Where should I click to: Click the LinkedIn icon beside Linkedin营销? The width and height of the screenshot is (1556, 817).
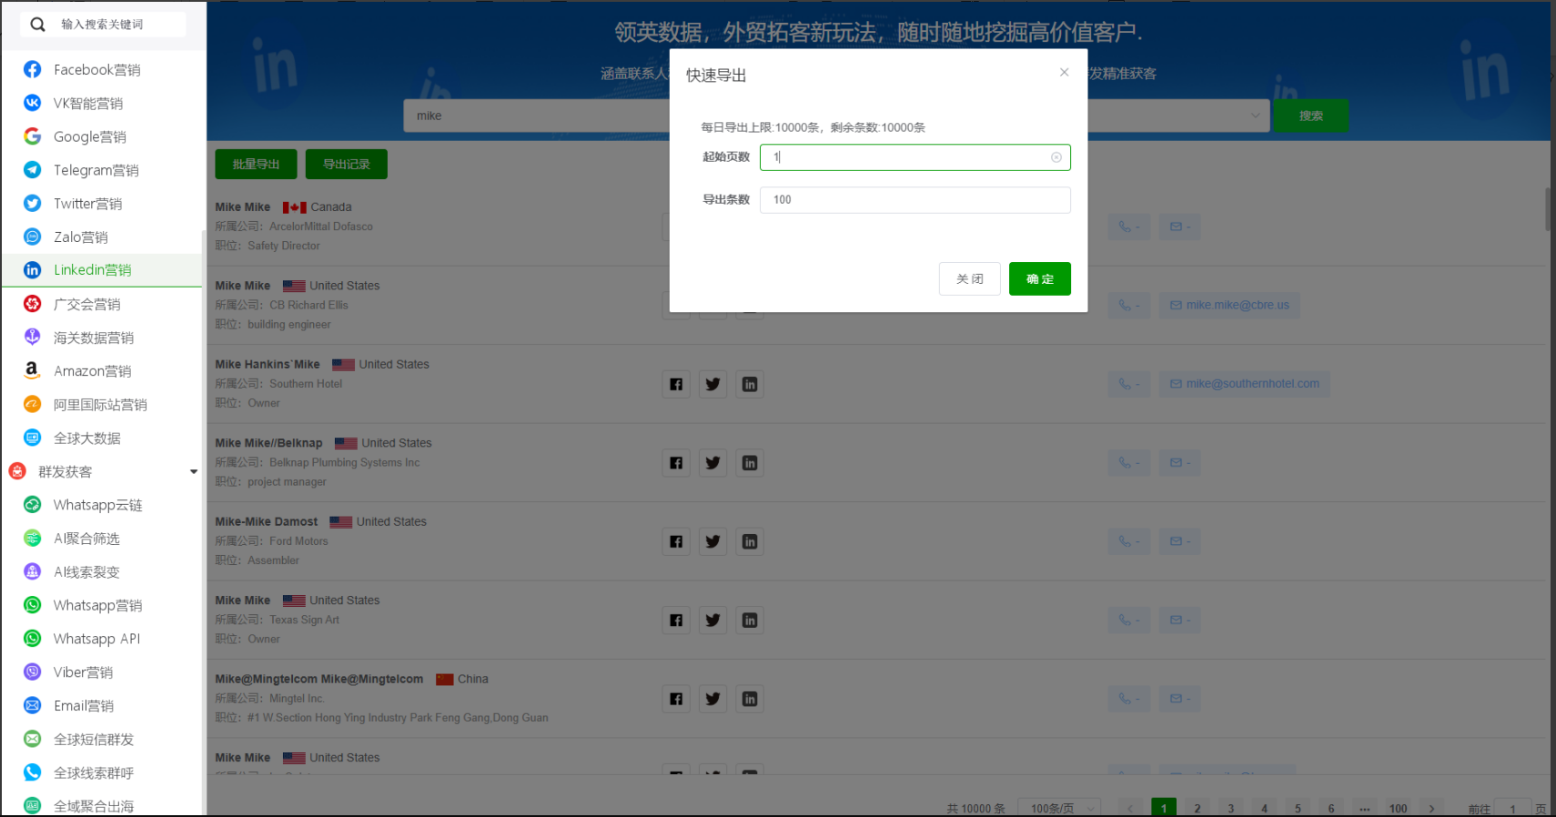point(32,270)
